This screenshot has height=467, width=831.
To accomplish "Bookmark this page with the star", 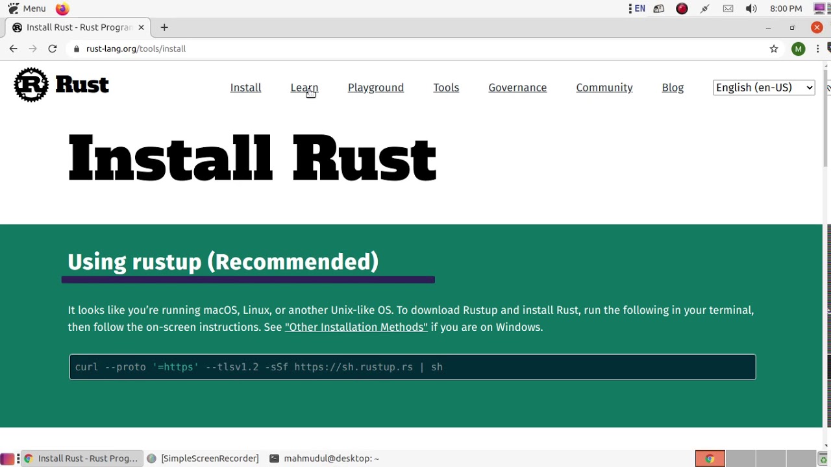I will [774, 49].
